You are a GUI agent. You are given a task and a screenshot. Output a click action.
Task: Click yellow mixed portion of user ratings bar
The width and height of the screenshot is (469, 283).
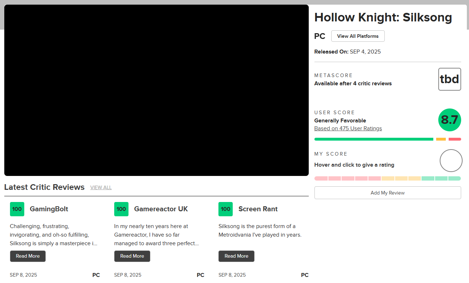pos(441,139)
